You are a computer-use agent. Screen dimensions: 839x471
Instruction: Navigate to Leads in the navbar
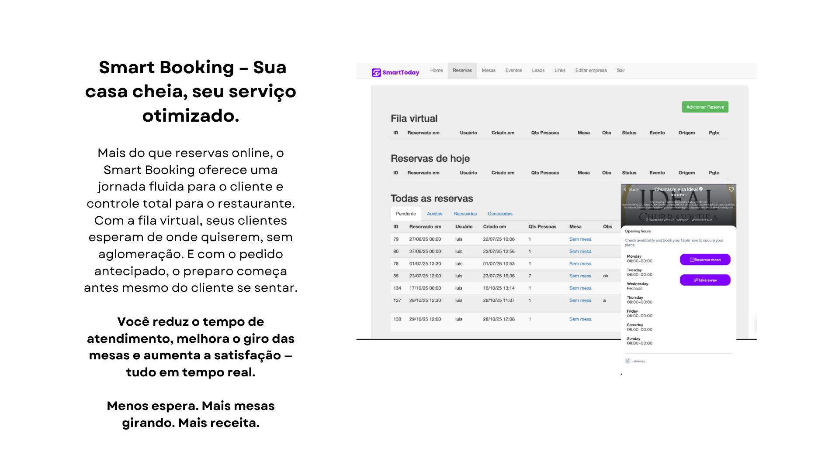tap(538, 70)
